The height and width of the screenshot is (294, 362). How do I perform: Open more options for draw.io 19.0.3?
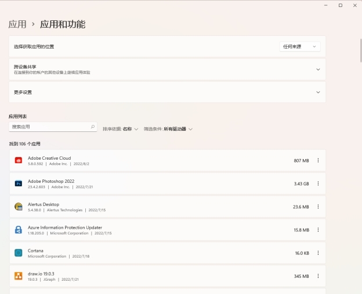pos(318,276)
